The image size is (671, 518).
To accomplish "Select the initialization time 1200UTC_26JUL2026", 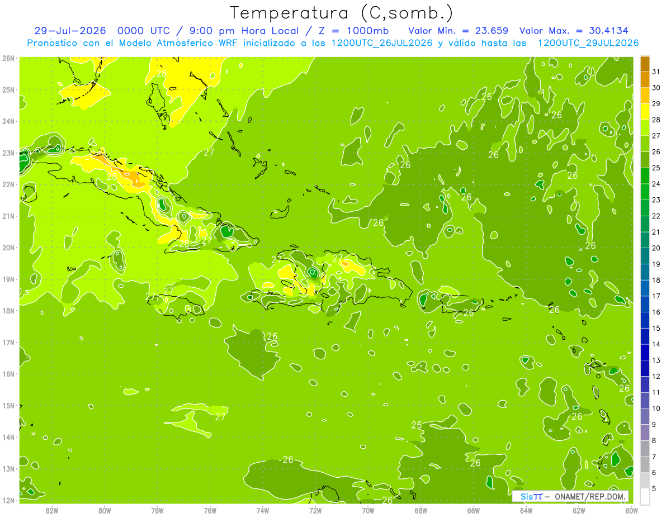I will 382,42.
